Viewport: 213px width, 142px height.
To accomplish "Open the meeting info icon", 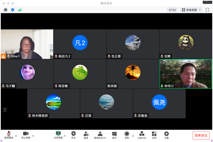I will 6,10.
